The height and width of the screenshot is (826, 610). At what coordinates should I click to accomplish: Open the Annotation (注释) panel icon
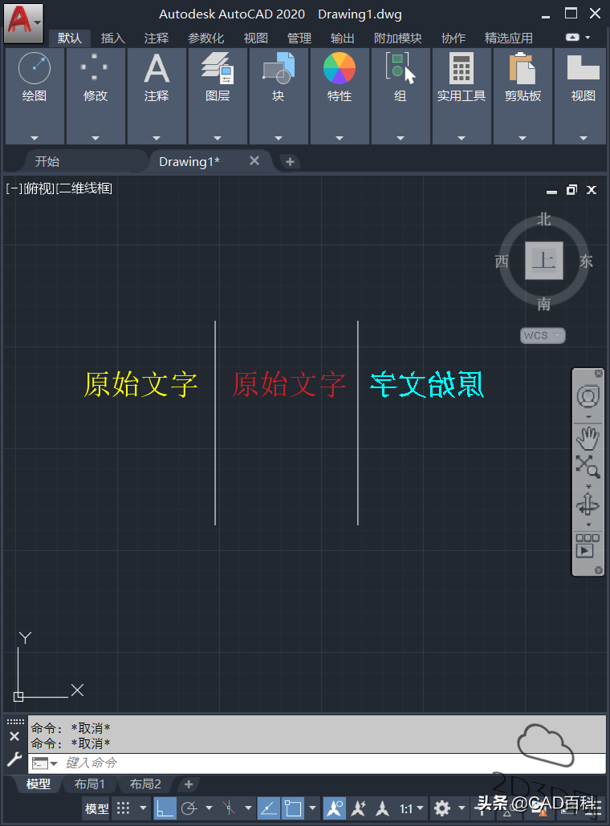pos(157,68)
